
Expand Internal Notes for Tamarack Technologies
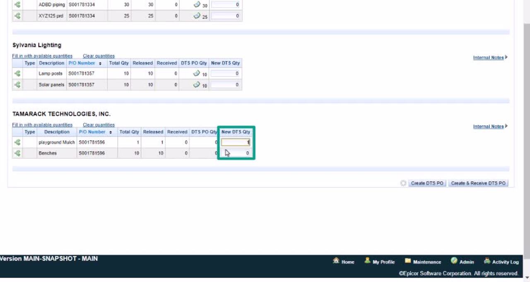490,126
